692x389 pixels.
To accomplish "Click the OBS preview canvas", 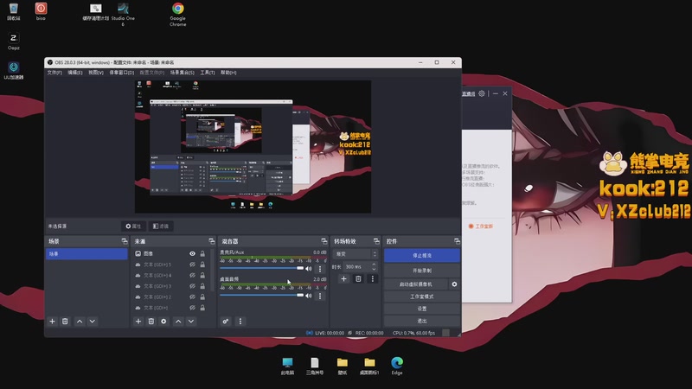I will (x=253, y=146).
